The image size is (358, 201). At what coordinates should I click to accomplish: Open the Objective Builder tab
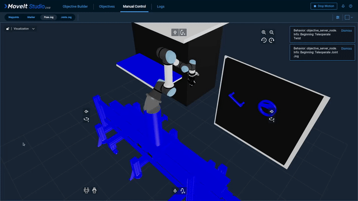tap(75, 6)
